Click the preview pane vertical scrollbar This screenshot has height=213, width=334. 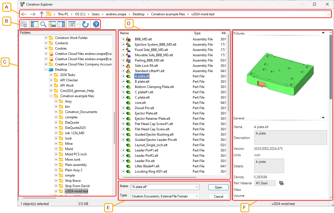[x=331, y=67]
